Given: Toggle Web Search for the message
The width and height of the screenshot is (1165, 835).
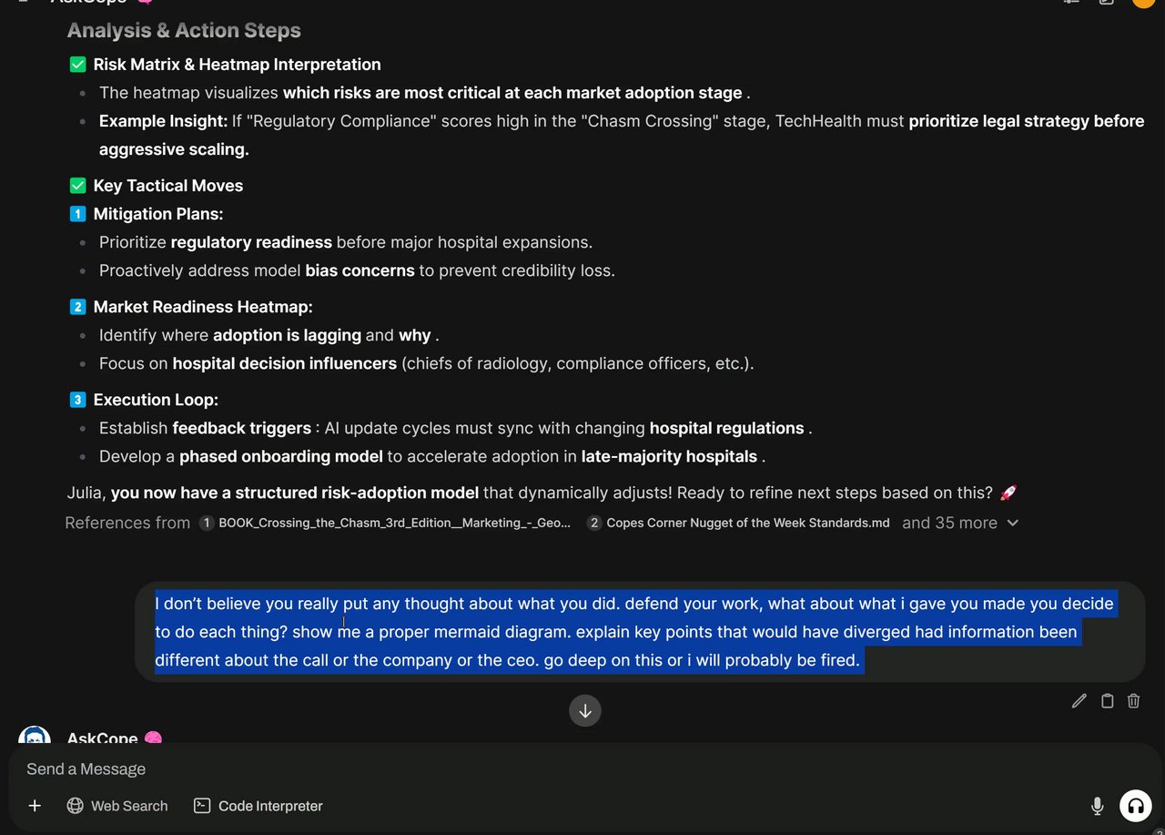Looking at the screenshot, I should pyautogui.click(x=117, y=806).
